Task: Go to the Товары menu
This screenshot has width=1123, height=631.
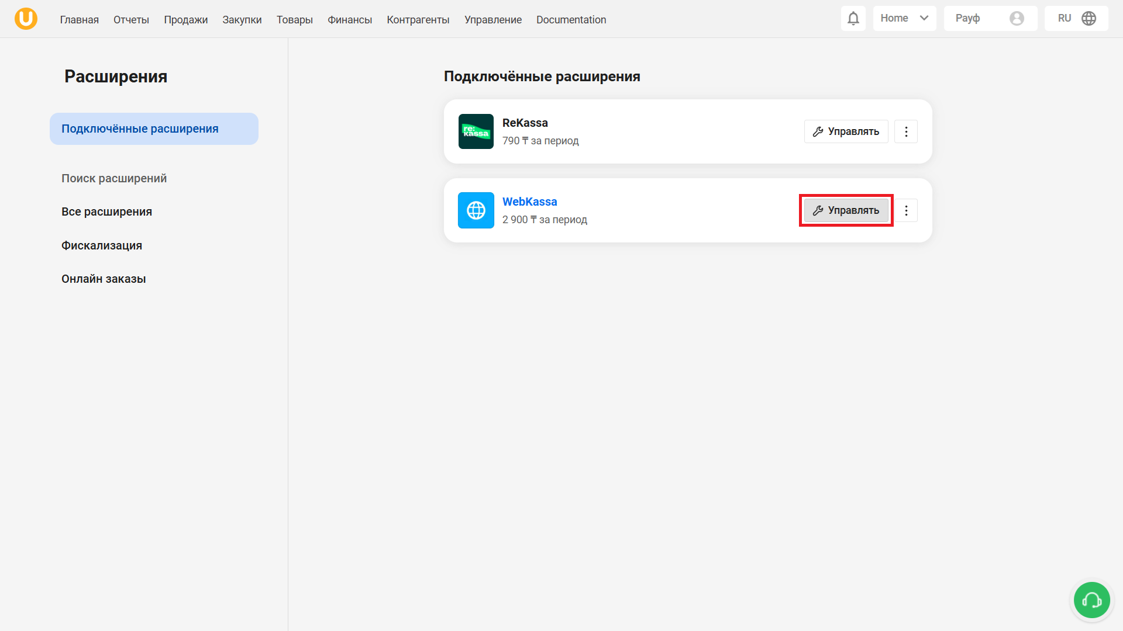Action: pyautogui.click(x=294, y=20)
